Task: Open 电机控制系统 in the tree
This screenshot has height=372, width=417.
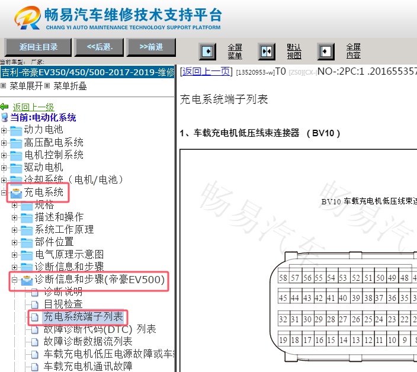Action: coord(54,155)
